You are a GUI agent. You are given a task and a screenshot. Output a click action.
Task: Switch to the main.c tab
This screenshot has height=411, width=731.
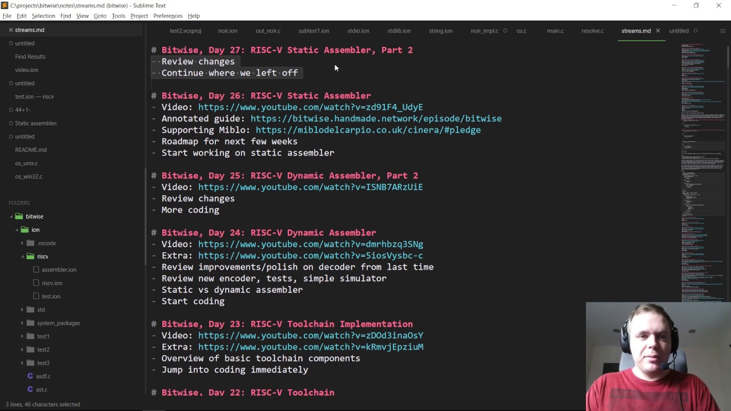point(555,31)
